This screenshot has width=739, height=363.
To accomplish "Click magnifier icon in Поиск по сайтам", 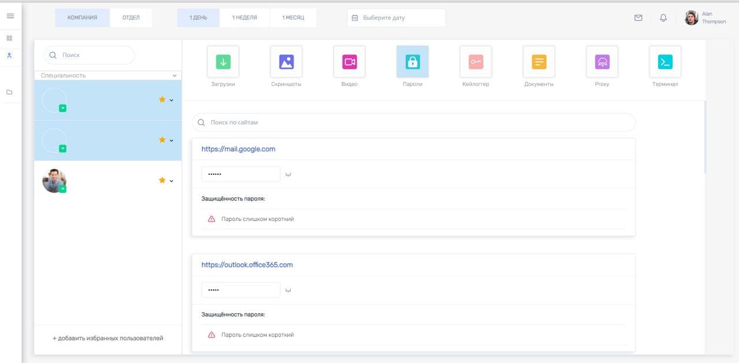I will click(x=201, y=122).
